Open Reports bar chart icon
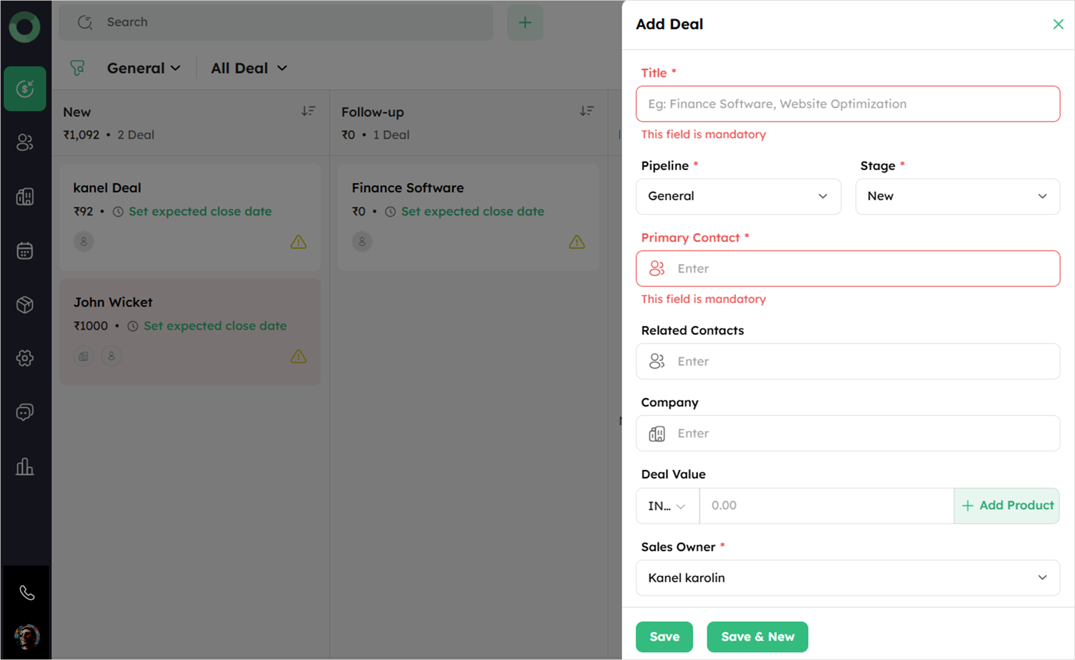 pyautogui.click(x=24, y=467)
